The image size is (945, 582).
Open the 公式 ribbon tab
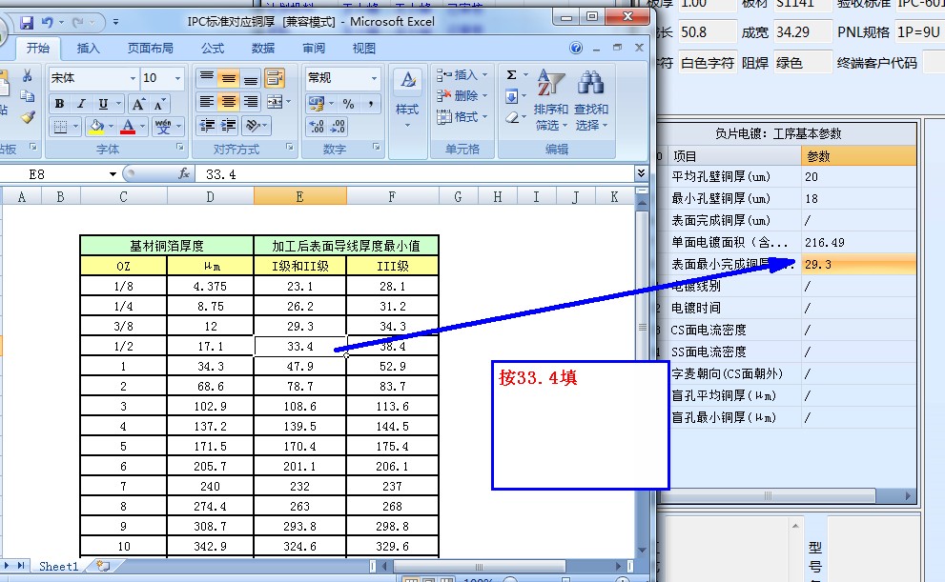tap(212, 49)
